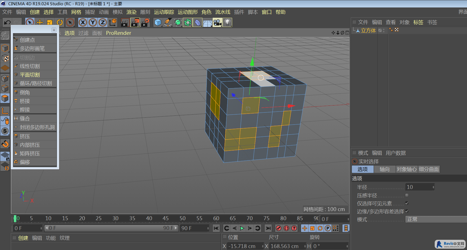Click the preview range slider bar
Screen dimensions: 467x250
point(112,228)
